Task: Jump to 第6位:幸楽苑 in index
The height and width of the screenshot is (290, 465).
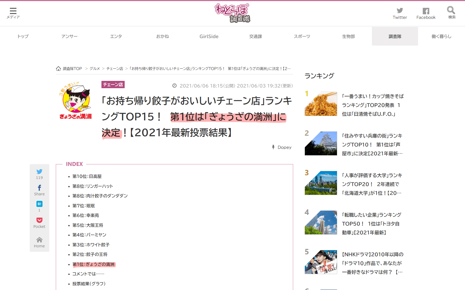Action: [86, 215]
